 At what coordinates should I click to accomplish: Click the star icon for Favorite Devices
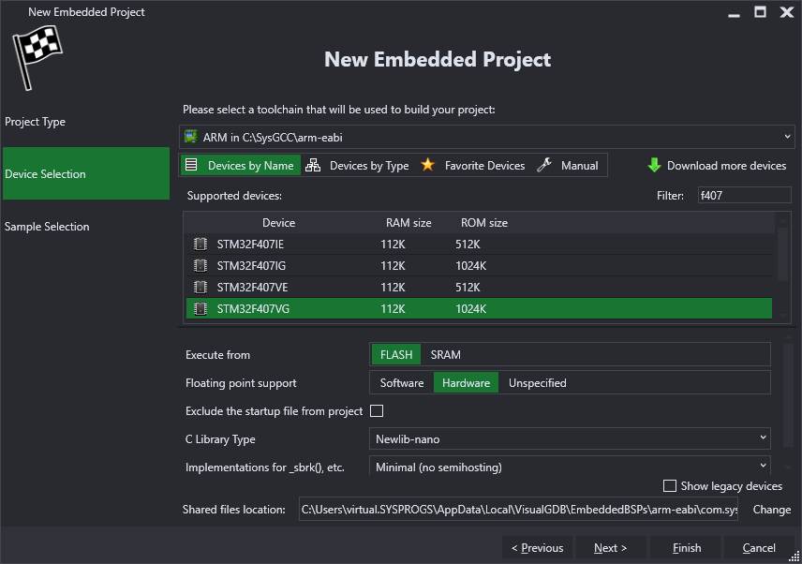pos(427,165)
